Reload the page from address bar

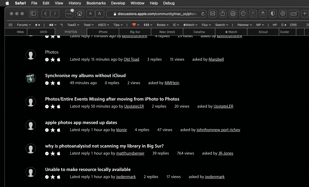click(x=203, y=14)
